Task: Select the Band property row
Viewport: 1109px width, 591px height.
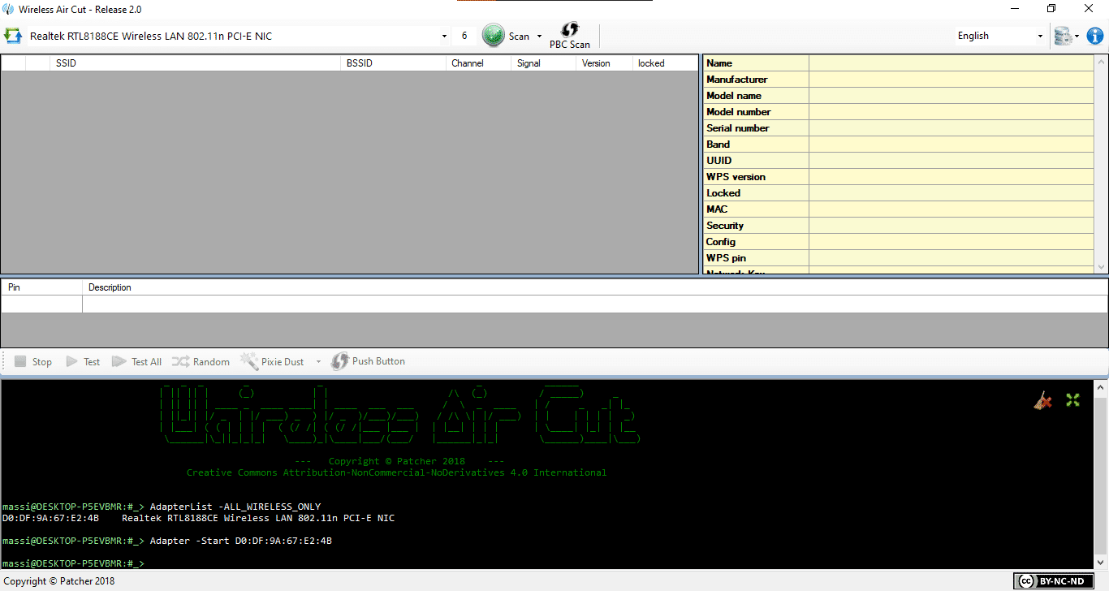Action: (899, 145)
